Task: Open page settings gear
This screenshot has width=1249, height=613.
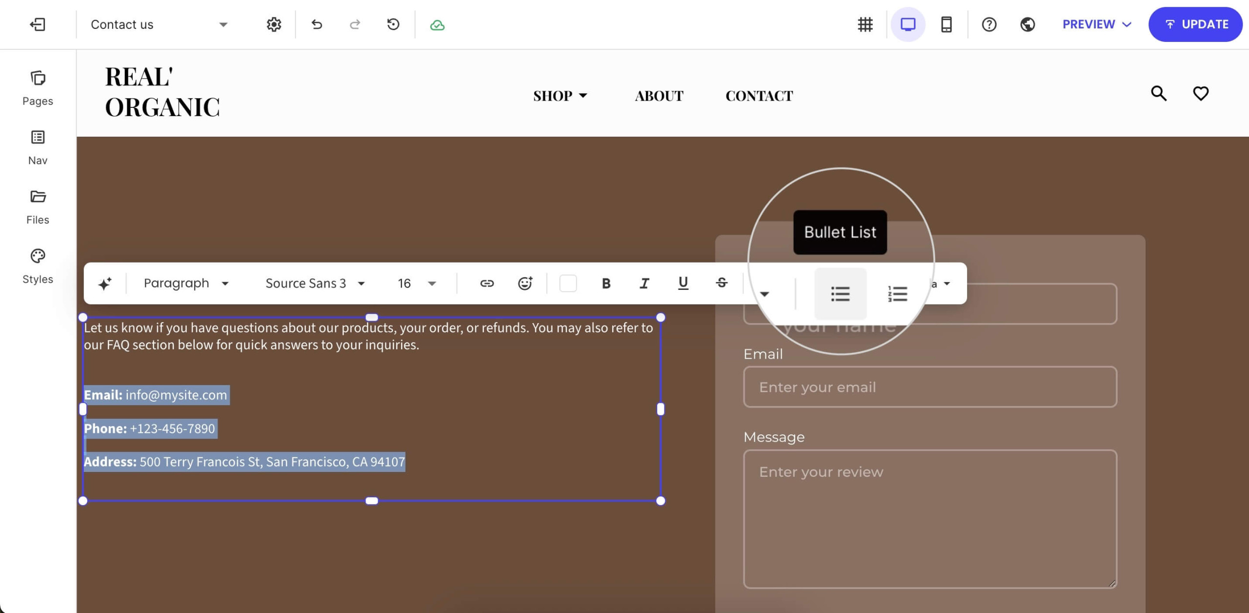Action: [274, 24]
